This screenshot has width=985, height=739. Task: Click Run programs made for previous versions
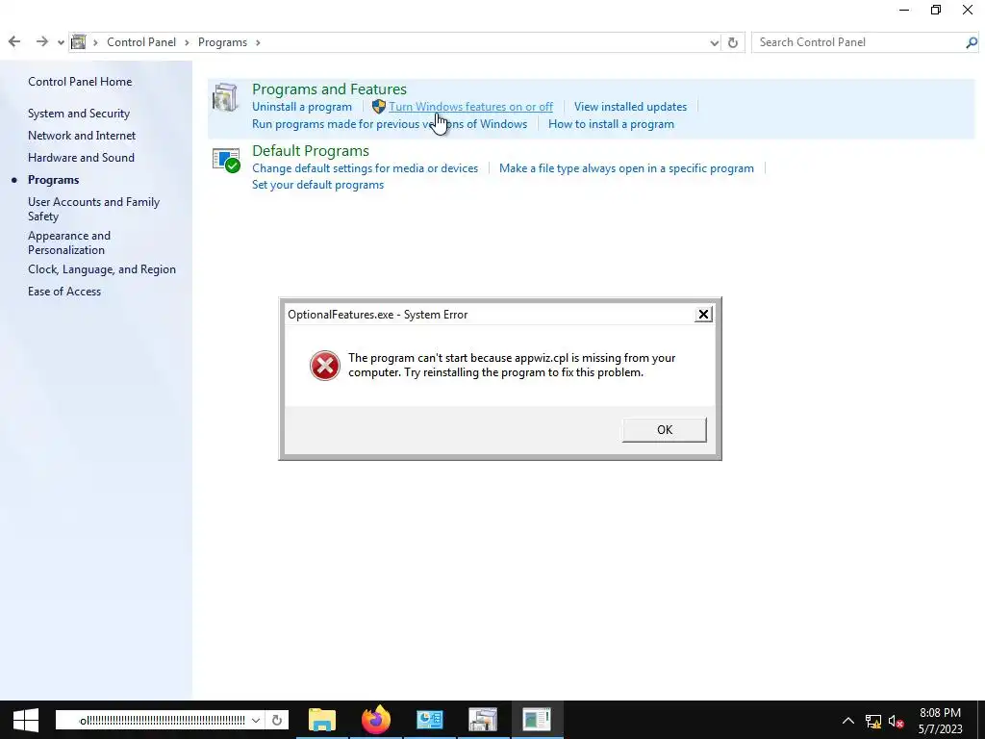coord(390,124)
